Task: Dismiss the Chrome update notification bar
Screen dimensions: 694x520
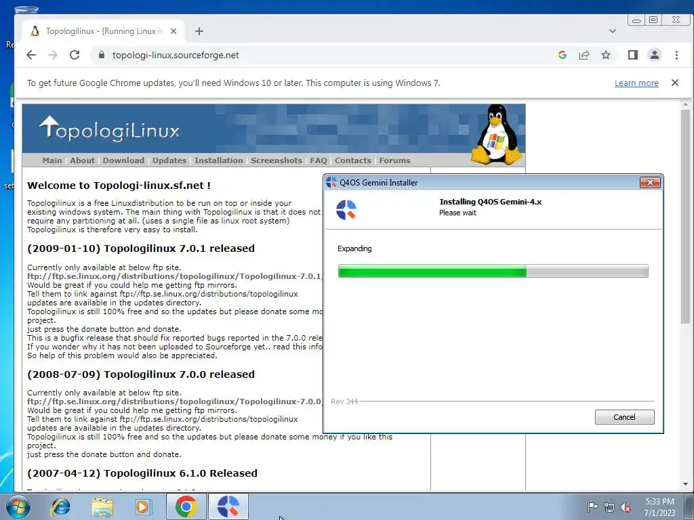Action: tap(675, 83)
